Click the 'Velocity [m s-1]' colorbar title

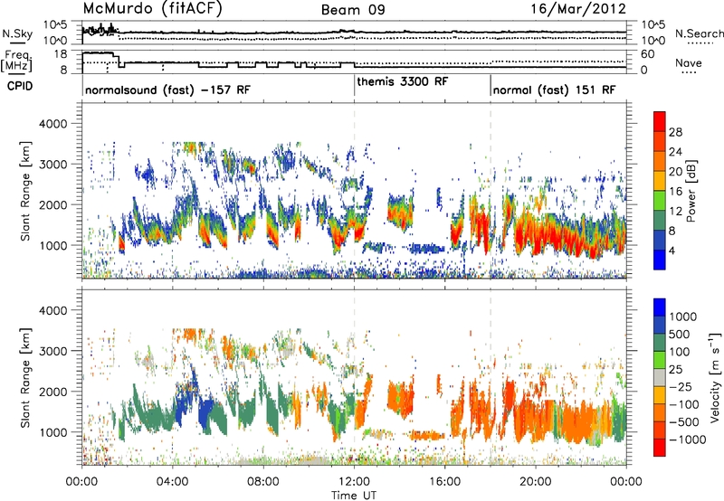[x=715, y=377]
